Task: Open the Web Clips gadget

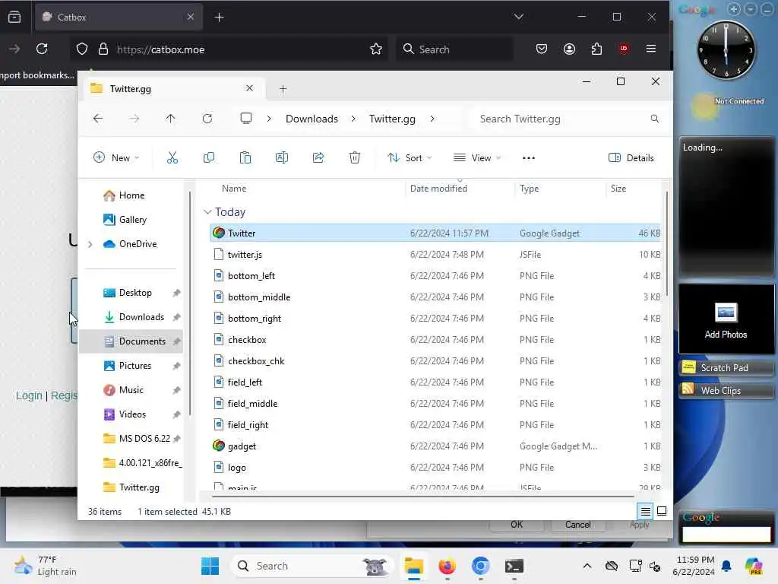Action: tap(726, 391)
